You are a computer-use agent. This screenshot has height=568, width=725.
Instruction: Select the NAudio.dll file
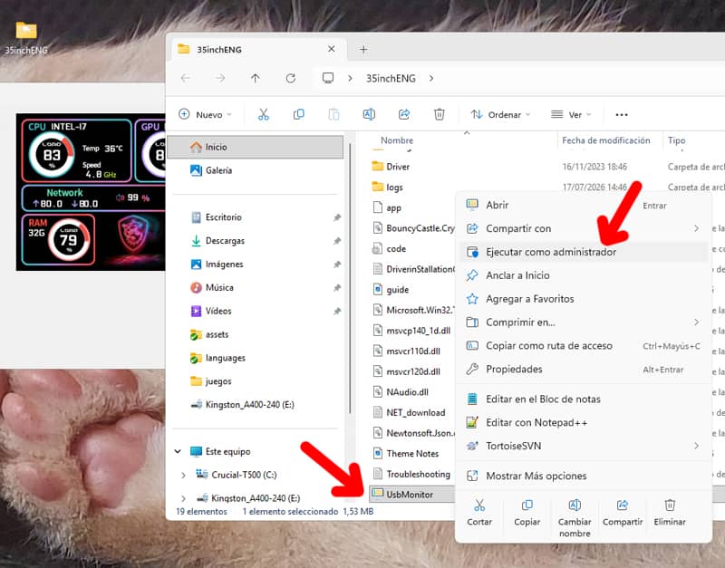[401, 392]
